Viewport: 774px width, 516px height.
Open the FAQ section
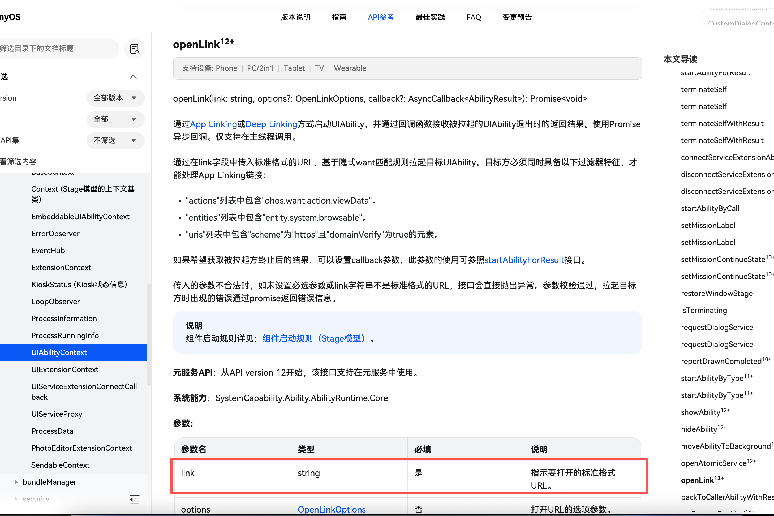(x=474, y=17)
